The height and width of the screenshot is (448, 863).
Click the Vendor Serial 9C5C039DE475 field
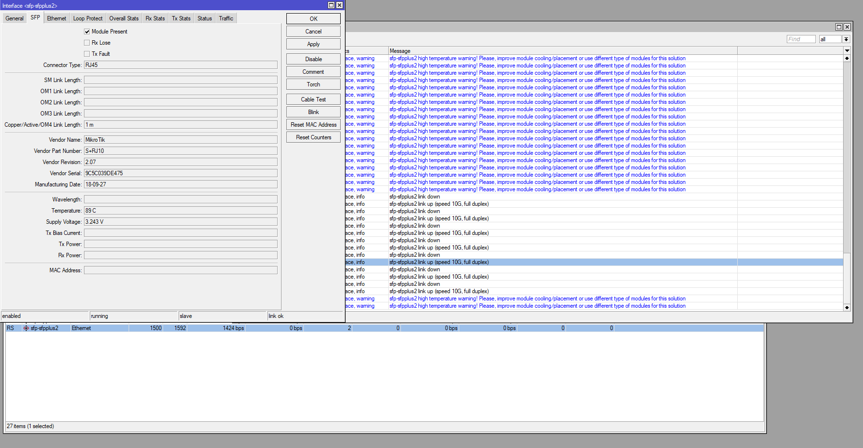tap(181, 173)
